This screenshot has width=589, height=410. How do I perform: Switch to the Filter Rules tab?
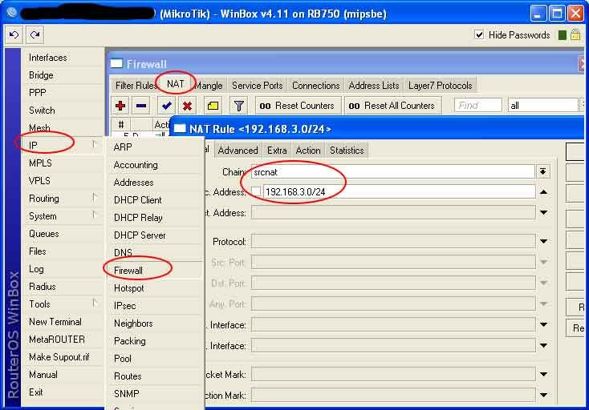point(136,86)
